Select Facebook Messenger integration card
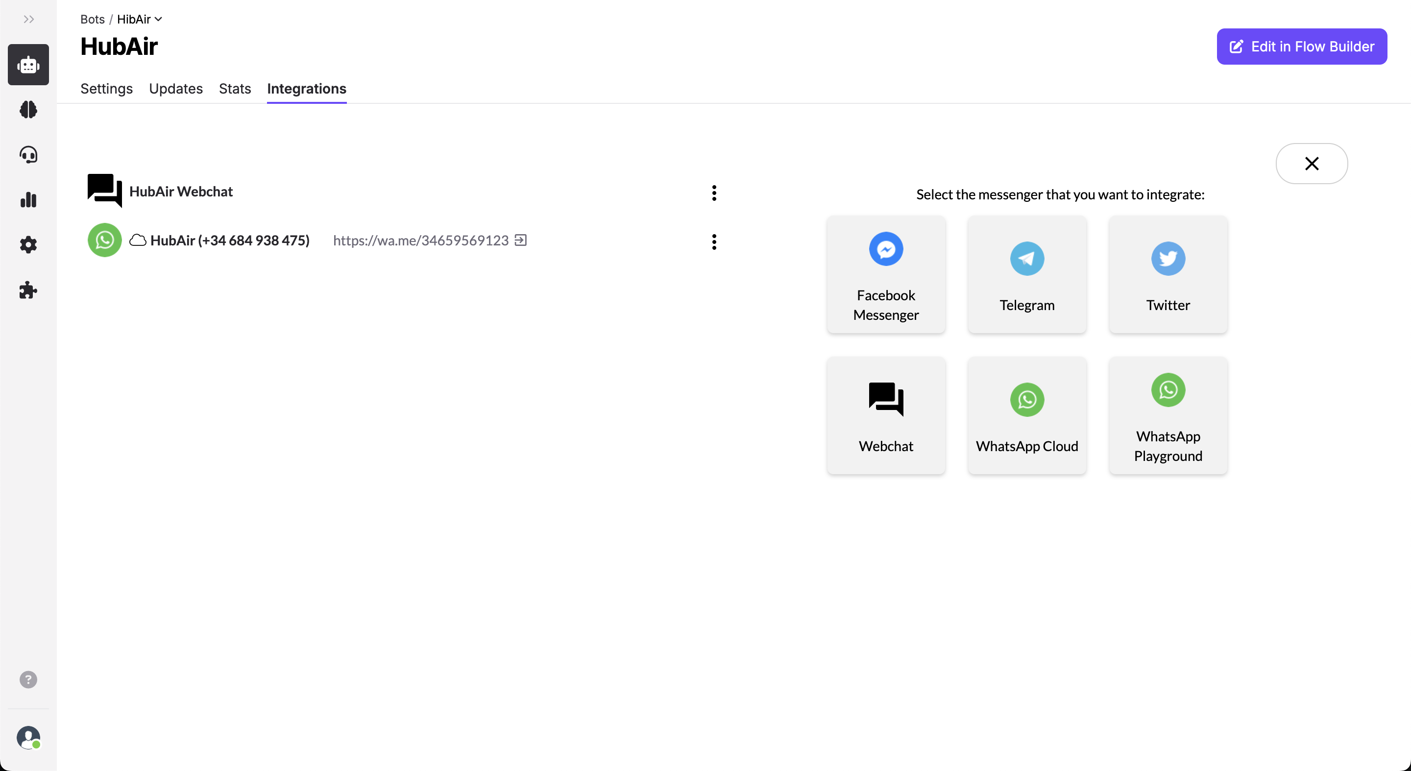1411x771 pixels. click(886, 274)
